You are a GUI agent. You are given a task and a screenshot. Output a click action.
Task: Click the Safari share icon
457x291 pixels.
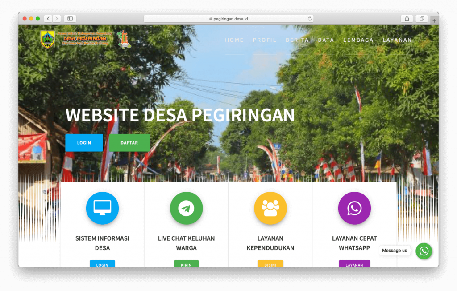coord(407,19)
